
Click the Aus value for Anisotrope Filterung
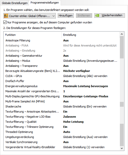(x=66, y=40)
